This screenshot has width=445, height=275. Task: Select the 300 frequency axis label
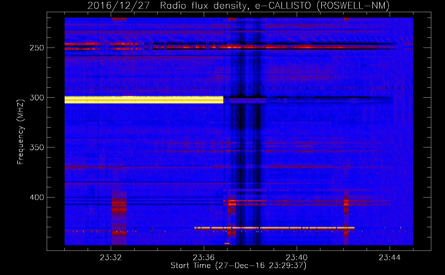point(37,98)
